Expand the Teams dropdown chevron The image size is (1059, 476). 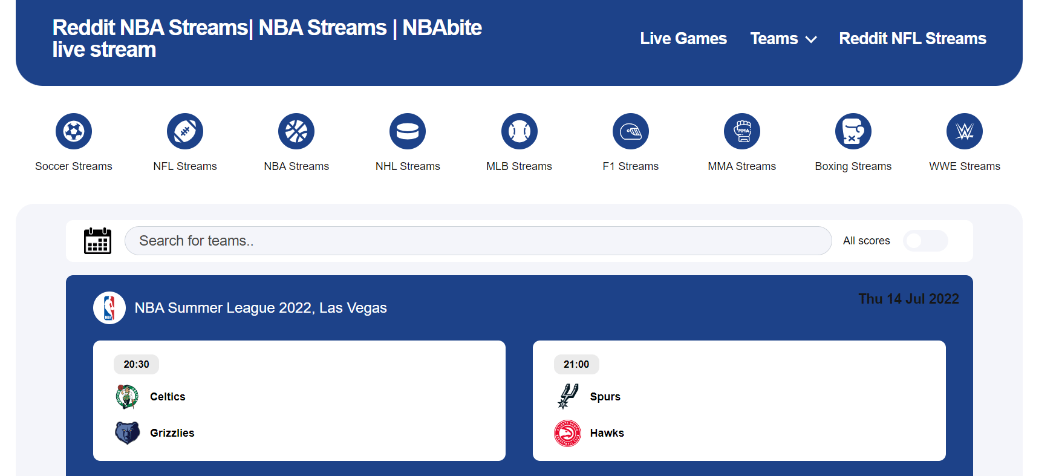811,39
